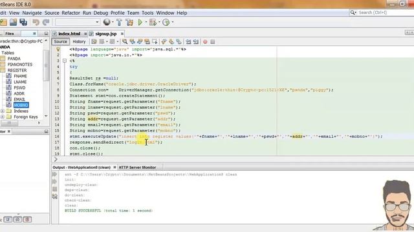This screenshot has width=414, height=232.
Task: Switch to the signup.jsp editor tab
Action: (x=106, y=34)
